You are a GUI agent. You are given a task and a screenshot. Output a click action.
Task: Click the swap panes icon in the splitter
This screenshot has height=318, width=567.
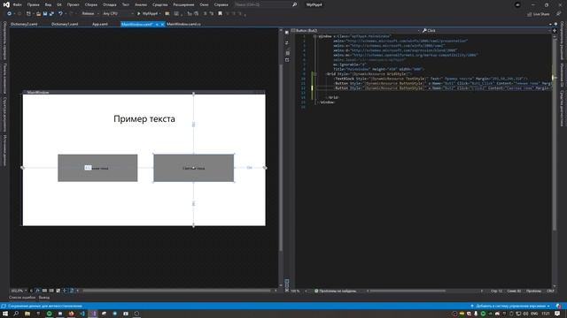coord(287,42)
